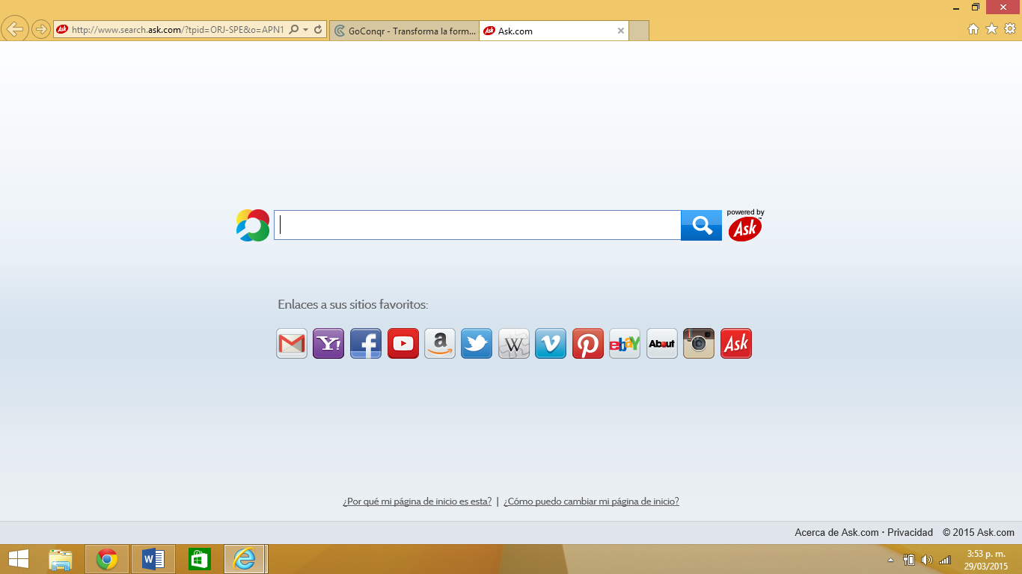The image size is (1022, 574).
Task: Open the Gmail shortcut icon
Action: 292,344
